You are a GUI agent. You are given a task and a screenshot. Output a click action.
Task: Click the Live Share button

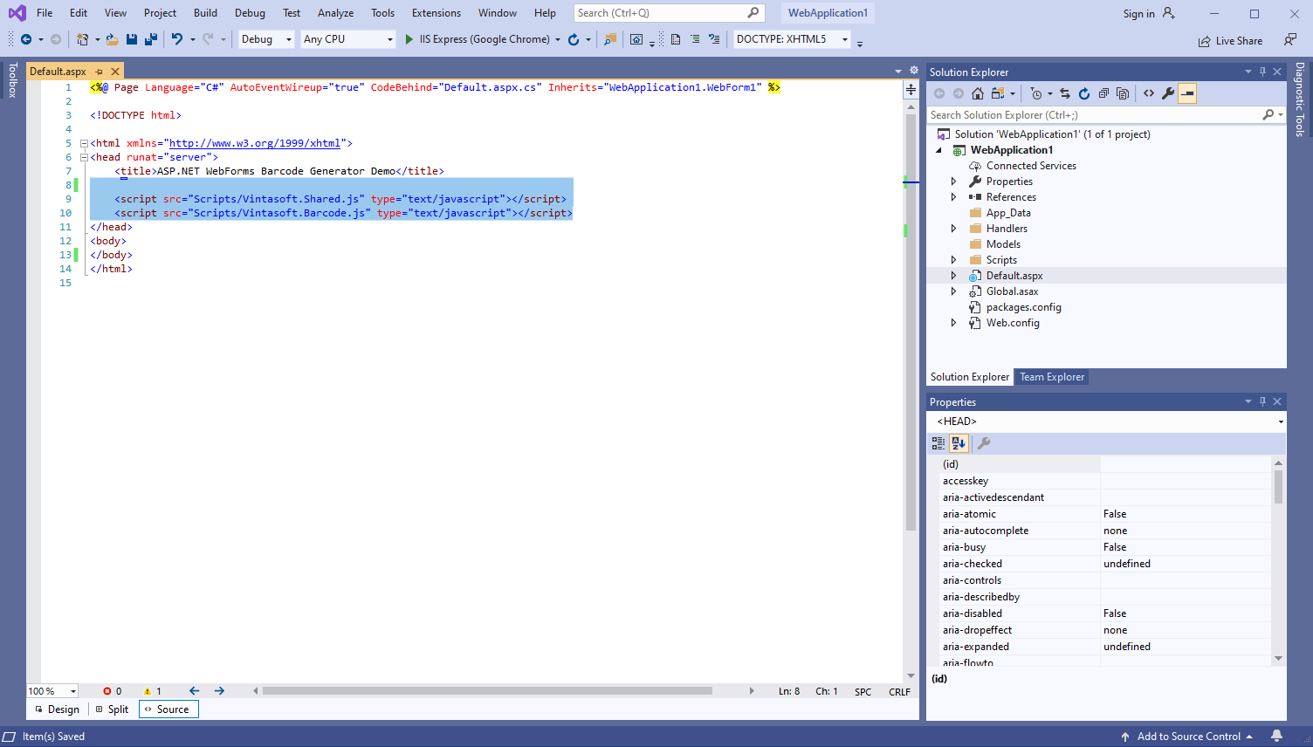tap(1230, 41)
